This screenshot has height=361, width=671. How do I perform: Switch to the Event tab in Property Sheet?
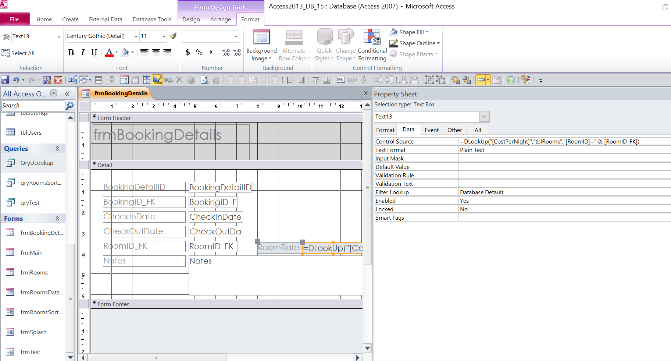pos(431,130)
